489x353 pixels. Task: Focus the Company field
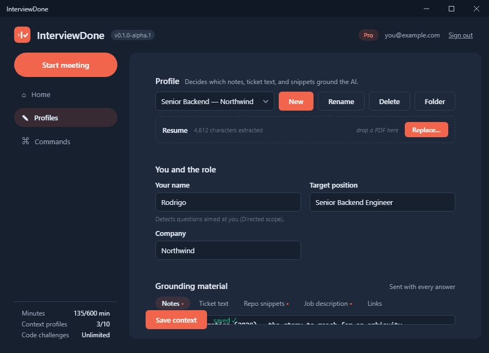(228, 251)
